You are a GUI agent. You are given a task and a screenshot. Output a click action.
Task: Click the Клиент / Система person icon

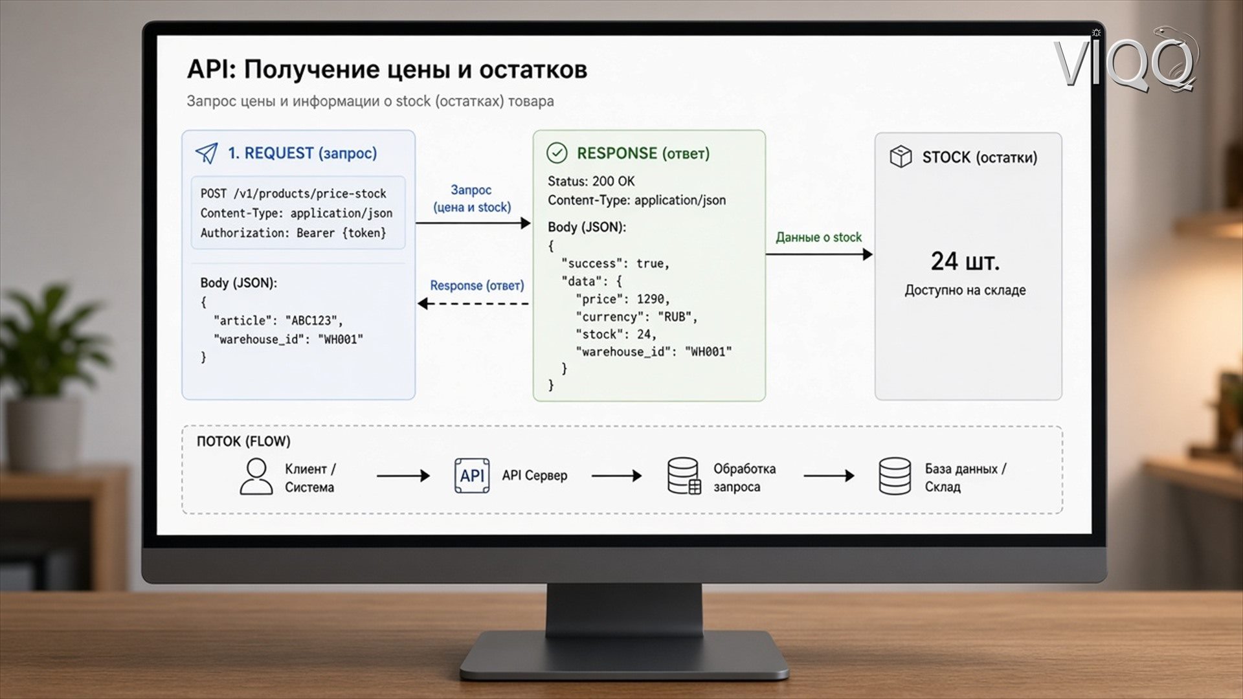(x=256, y=476)
